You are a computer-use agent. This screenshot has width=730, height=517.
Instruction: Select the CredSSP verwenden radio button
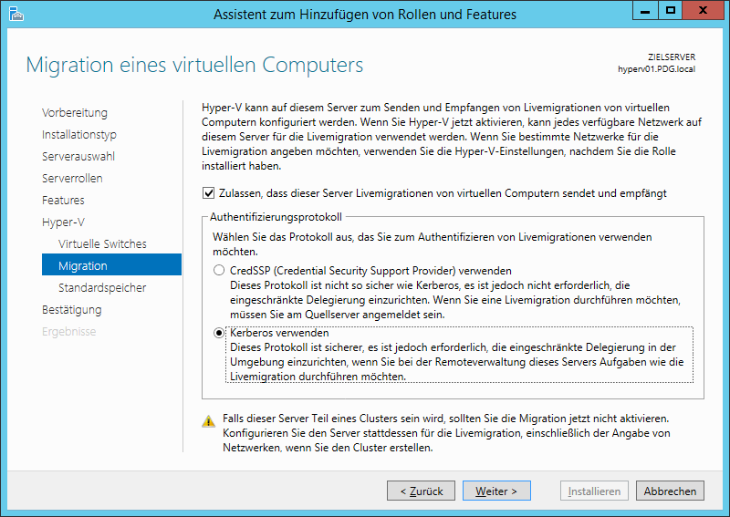click(x=219, y=271)
